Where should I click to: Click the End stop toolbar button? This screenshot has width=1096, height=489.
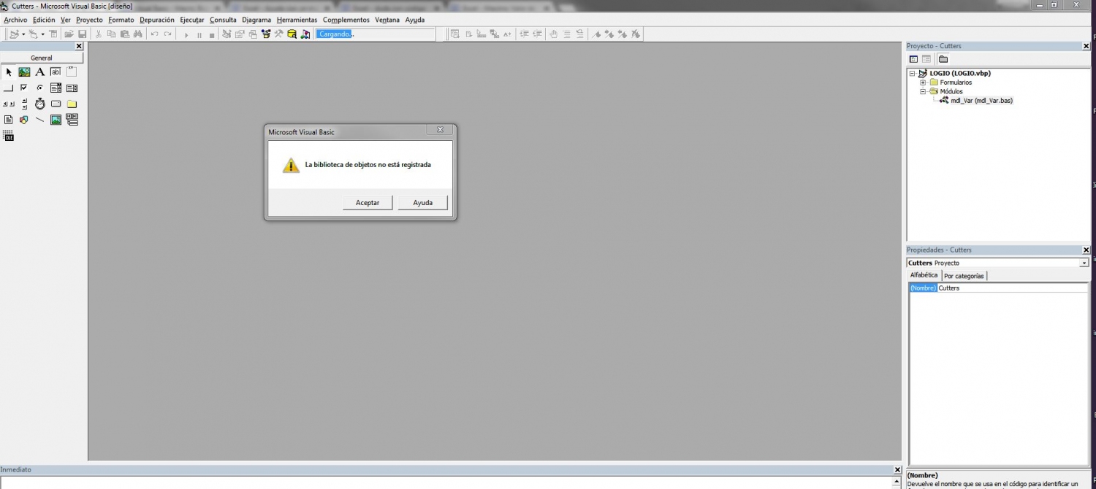(212, 34)
